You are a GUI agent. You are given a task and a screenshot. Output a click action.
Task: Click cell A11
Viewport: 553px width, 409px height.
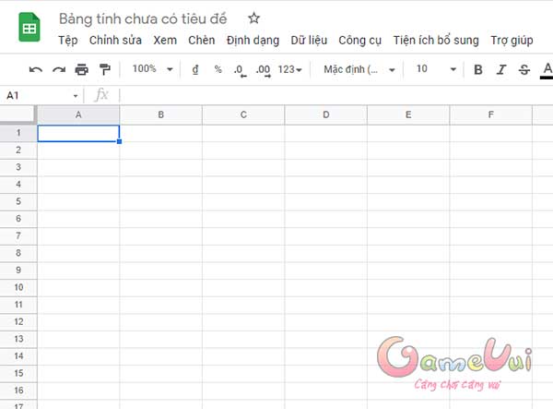pyautogui.click(x=78, y=306)
